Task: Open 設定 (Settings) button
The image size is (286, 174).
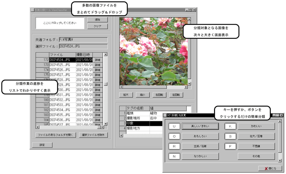Action: (42, 145)
